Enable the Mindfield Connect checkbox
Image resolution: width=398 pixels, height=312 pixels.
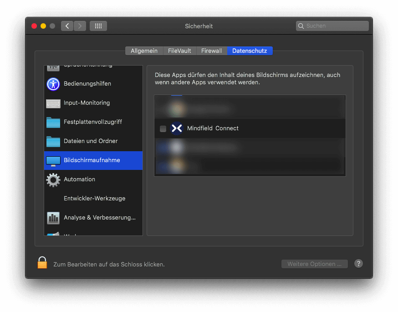point(163,129)
